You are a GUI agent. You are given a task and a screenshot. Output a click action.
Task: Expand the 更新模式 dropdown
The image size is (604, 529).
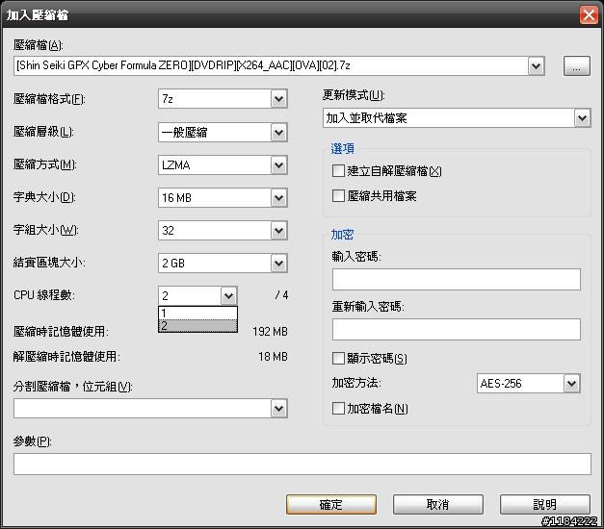583,118
